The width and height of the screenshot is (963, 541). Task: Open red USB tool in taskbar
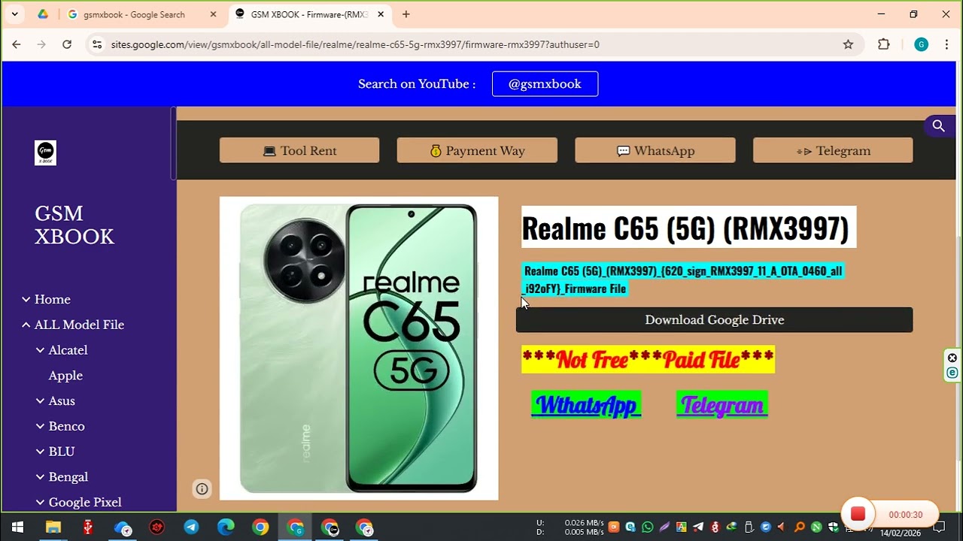[x=87, y=527]
